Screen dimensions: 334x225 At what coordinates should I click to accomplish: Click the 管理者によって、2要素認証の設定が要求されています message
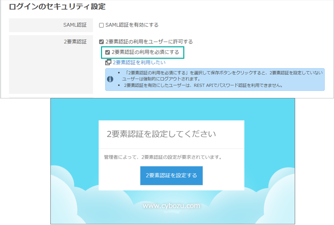click(x=163, y=157)
